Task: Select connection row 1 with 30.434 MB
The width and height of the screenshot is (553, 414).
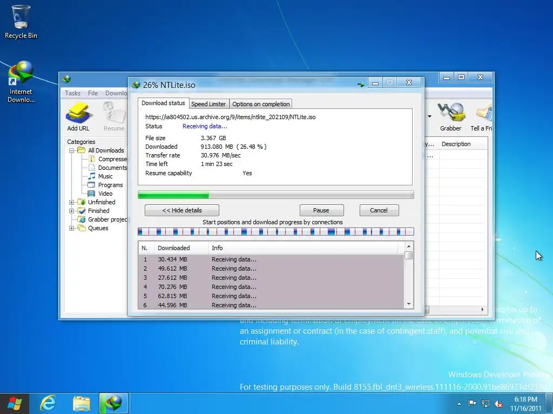Action: coord(271,259)
